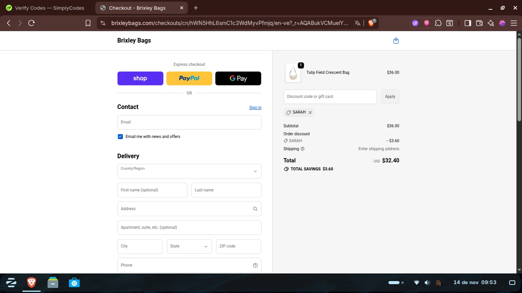
Task: Open the Country/Region dropdown
Action: (x=189, y=171)
